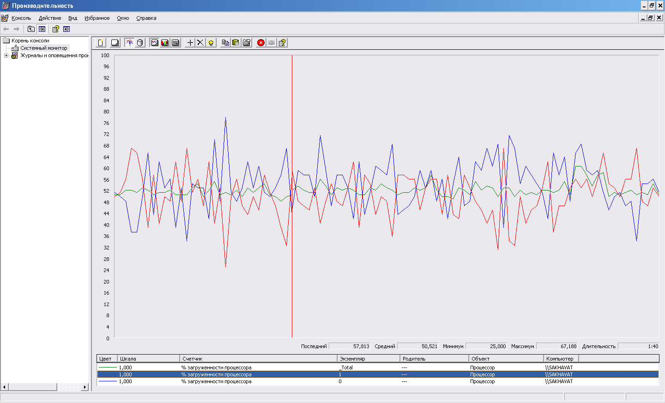Click the Add counter plus icon
Viewport: 665px width, 403px height.
pyautogui.click(x=190, y=43)
